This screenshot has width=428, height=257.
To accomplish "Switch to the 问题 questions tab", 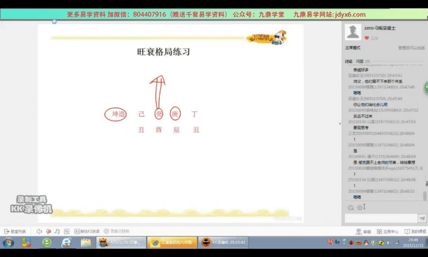I will click(x=359, y=61).
